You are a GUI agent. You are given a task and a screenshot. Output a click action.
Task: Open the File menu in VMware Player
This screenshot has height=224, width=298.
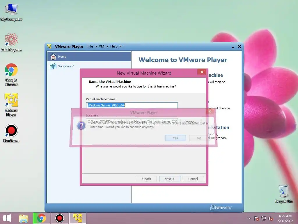pyautogui.click(x=90, y=46)
